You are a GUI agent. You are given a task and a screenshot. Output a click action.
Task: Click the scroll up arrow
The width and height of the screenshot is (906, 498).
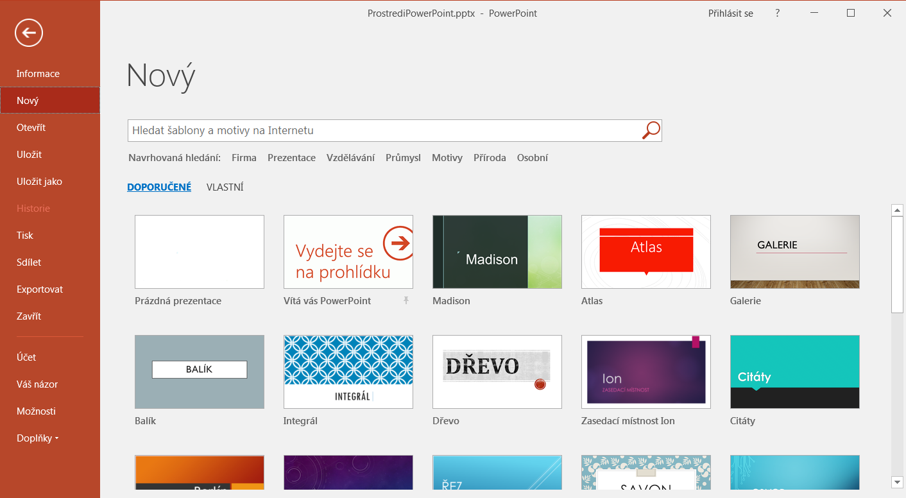[897, 209]
